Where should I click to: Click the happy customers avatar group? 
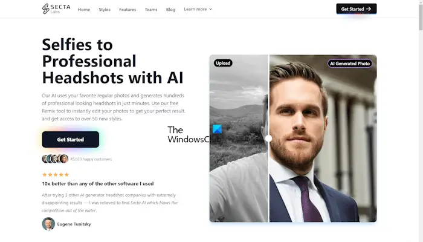(x=55, y=159)
